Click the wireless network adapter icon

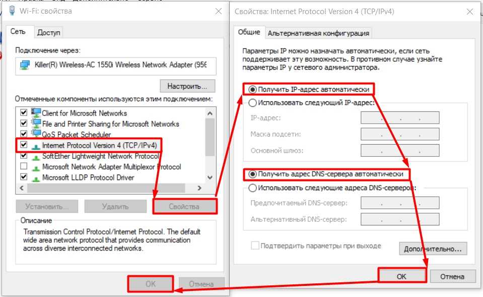(25, 65)
